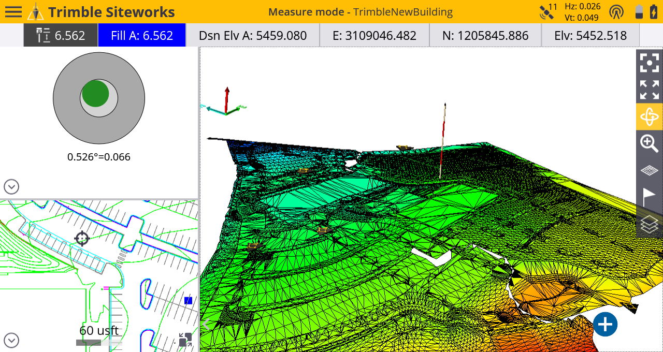The width and height of the screenshot is (663, 352).
Task: Tap the 0.526°=0.066 tilt readout
Action: click(99, 157)
